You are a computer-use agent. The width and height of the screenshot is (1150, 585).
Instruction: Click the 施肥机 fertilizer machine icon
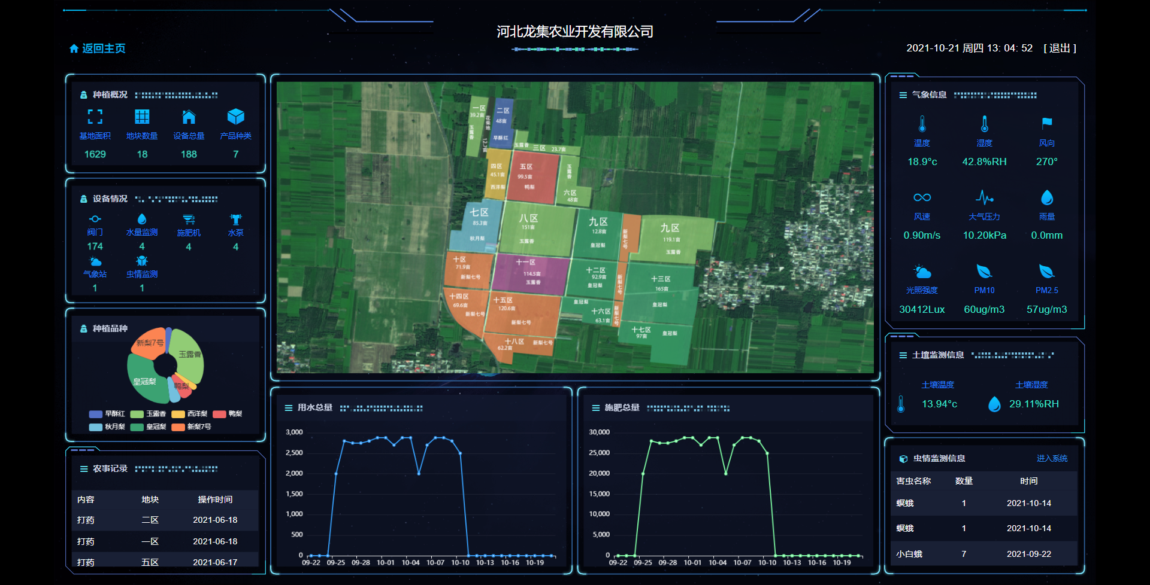(x=189, y=220)
